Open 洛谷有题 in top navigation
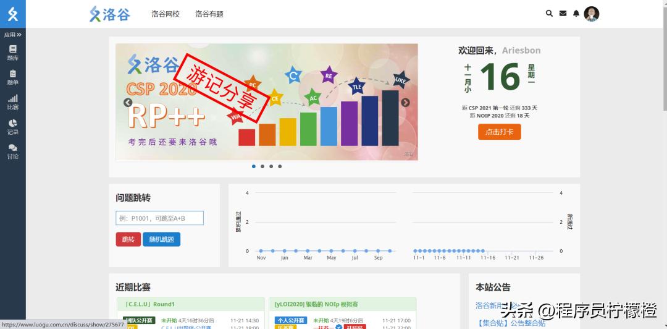This screenshot has width=667, height=329. (x=209, y=14)
